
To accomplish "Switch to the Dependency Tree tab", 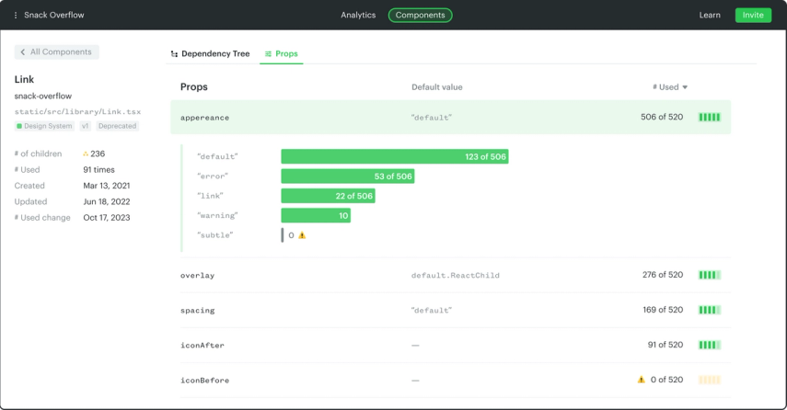I will pos(210,53).
